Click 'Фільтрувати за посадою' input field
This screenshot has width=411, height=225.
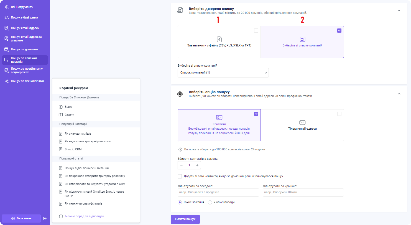coord(218,192)
